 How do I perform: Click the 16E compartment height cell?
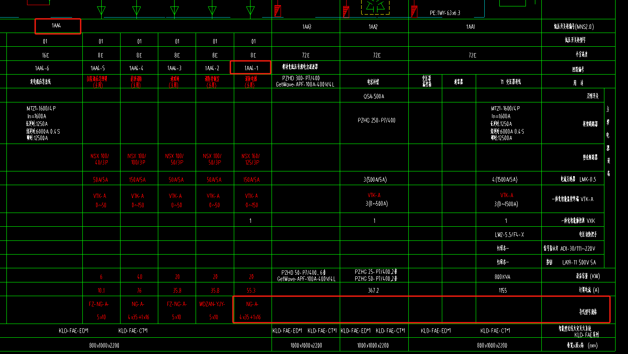click(45, 55)
